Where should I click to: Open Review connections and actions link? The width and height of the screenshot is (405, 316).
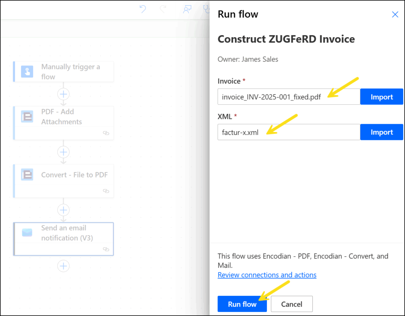point(267,275)
